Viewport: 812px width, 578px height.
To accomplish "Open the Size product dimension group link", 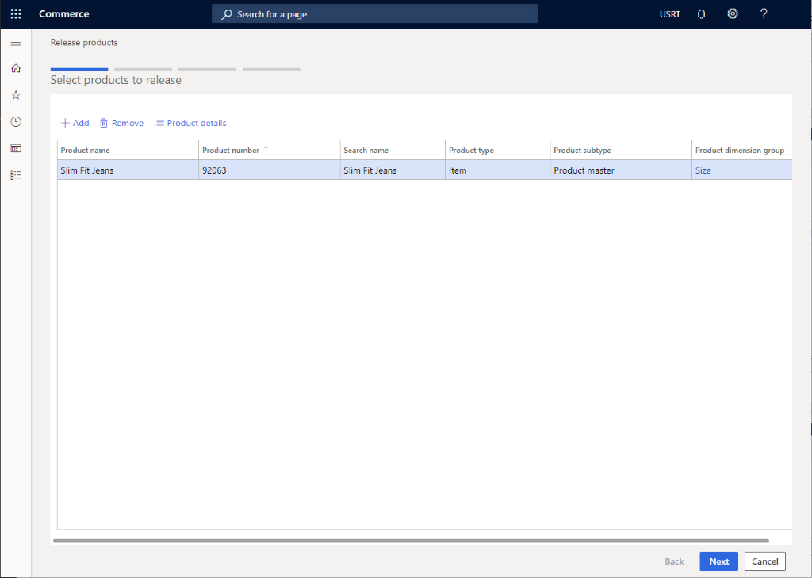I will (x=703, y=170).
